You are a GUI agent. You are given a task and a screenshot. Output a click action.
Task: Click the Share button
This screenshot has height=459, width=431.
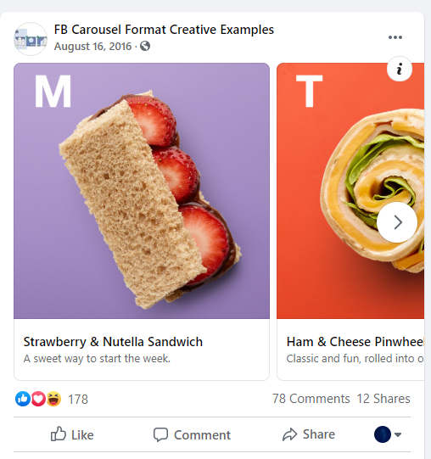tap(309, 434)
